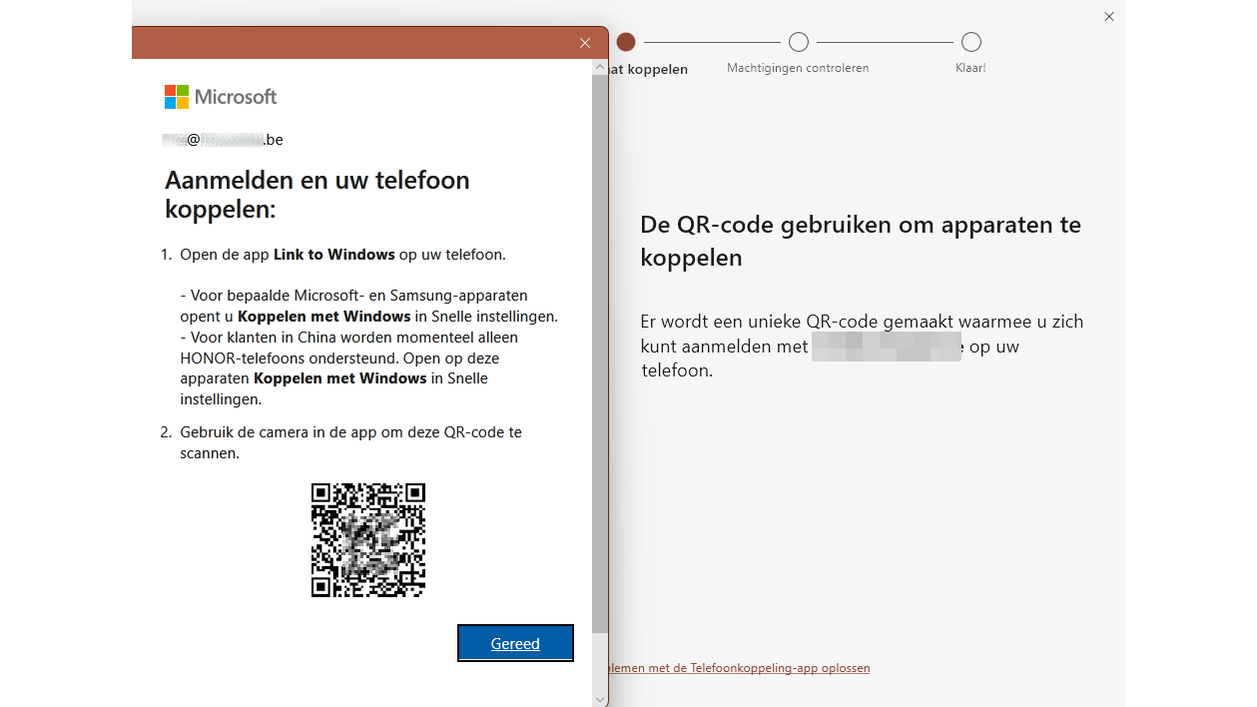
Task: Select the final Klaar! progress circle
Action: 970,42
